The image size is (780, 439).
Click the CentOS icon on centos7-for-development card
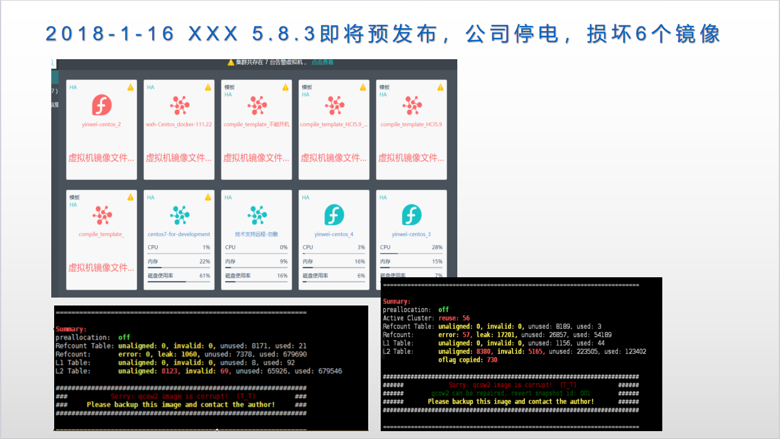(x=179, y=215)
